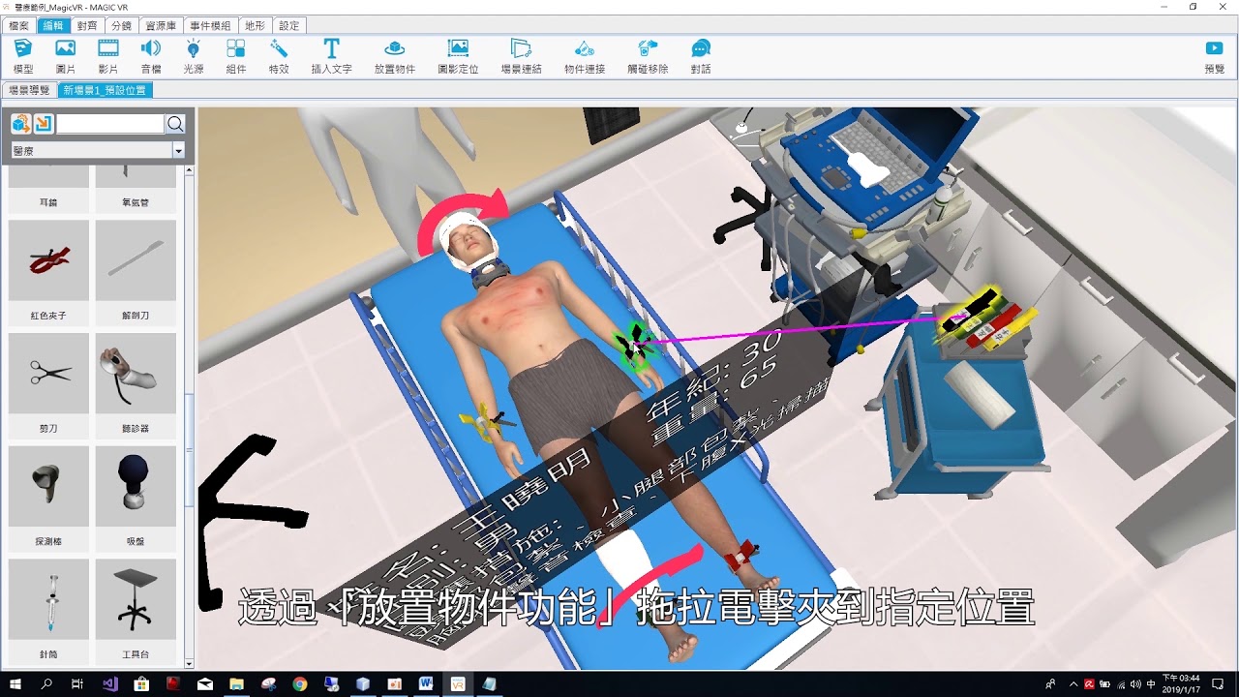Click the orange cube icon in asset panel
The width and height of the screenshot is (1239, 697).
pyautogui.click(x=20, y=124)
